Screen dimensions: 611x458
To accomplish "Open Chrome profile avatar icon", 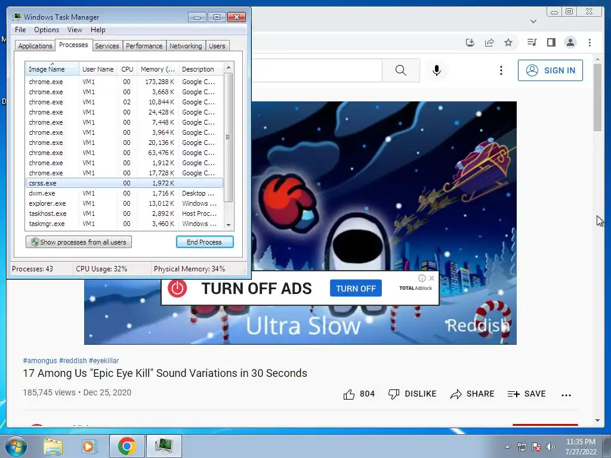I will coord(570,42).
